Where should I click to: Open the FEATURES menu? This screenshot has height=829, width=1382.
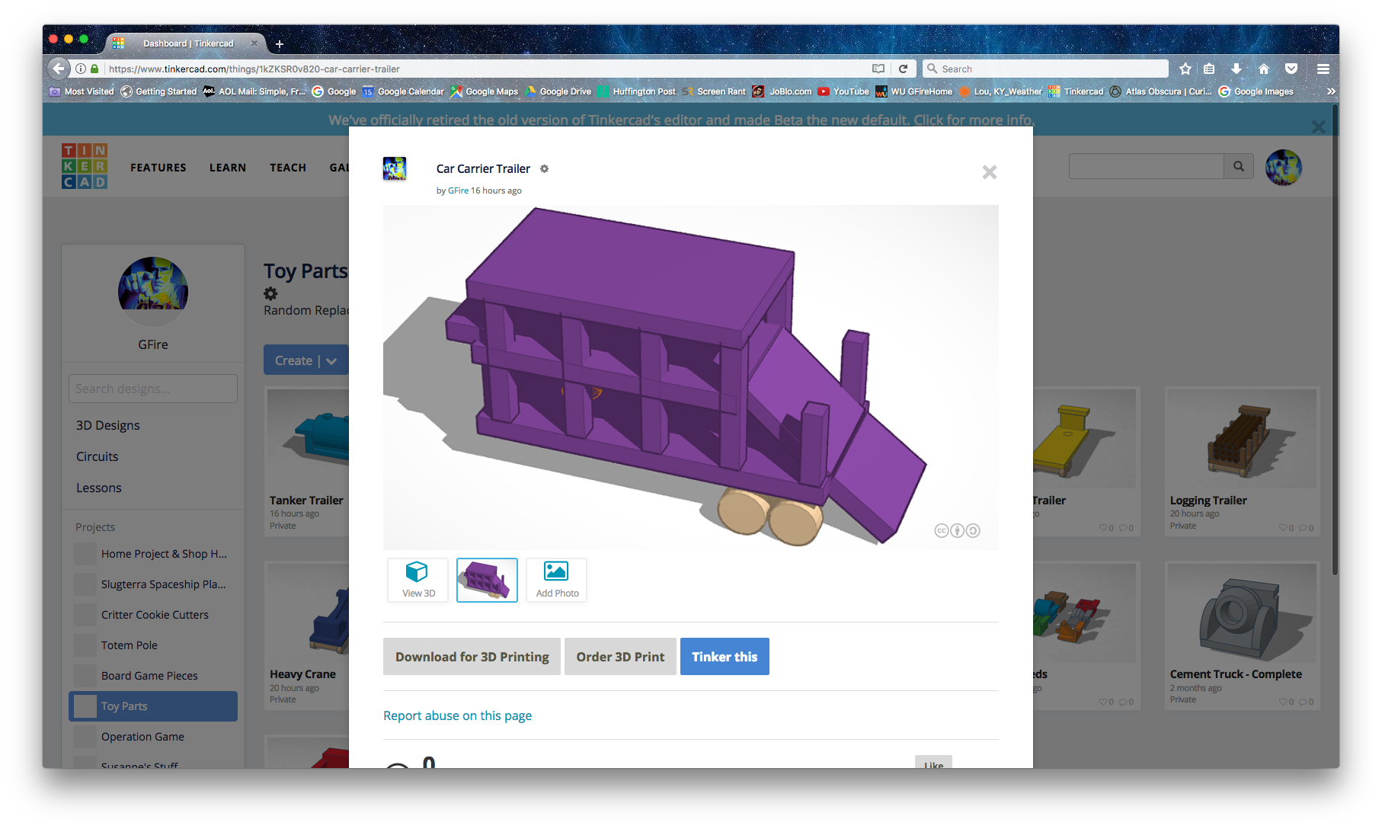point(158,168)
